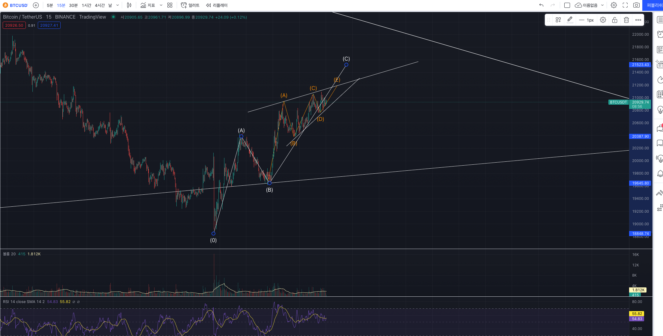
Task: Open more options ellipsis on drawing toolbar
Action: pyautogui.click(x=638, y=20)
